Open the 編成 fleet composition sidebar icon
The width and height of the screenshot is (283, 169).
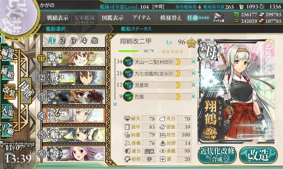[x=7, y=54]
